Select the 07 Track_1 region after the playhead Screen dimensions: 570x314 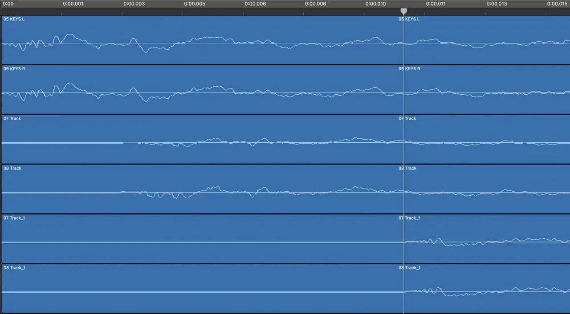487,239
